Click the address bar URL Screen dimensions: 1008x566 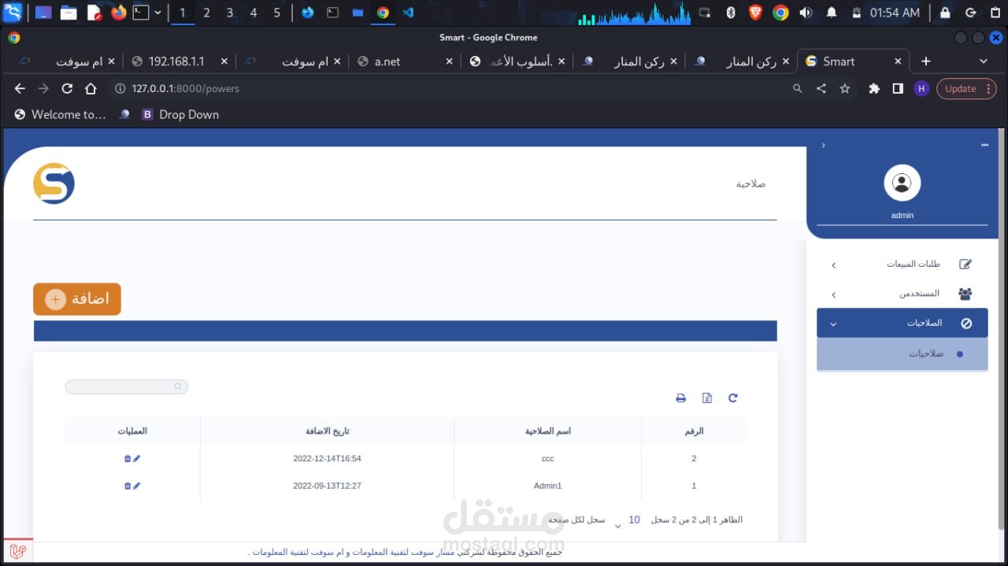pyautogui.click(x=186, y=89)
